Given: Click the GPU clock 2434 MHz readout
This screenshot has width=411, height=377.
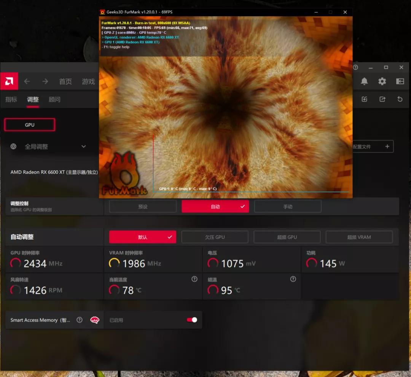Looking at the screenshot, I should coord(43,263).
